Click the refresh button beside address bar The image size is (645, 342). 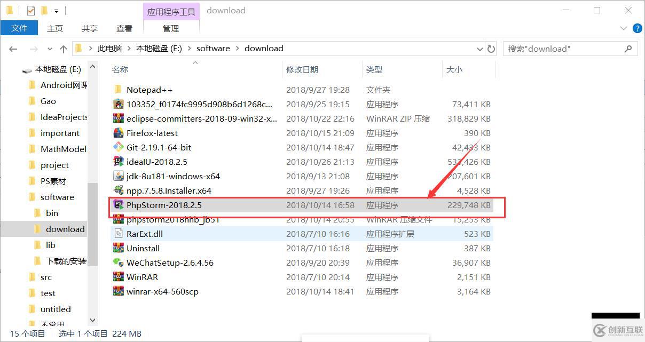[491, 49]
